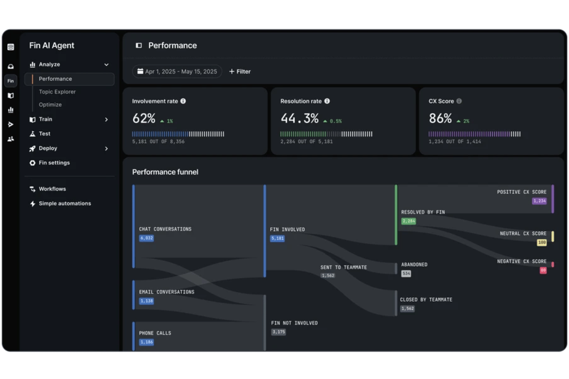Click the 6,032 chat conversations count badge
The height and width of the screenshot is (379, 569).
pyautogui.click(x=146, y=238)
